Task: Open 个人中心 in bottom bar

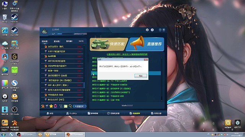Action: tap(72, 113)
